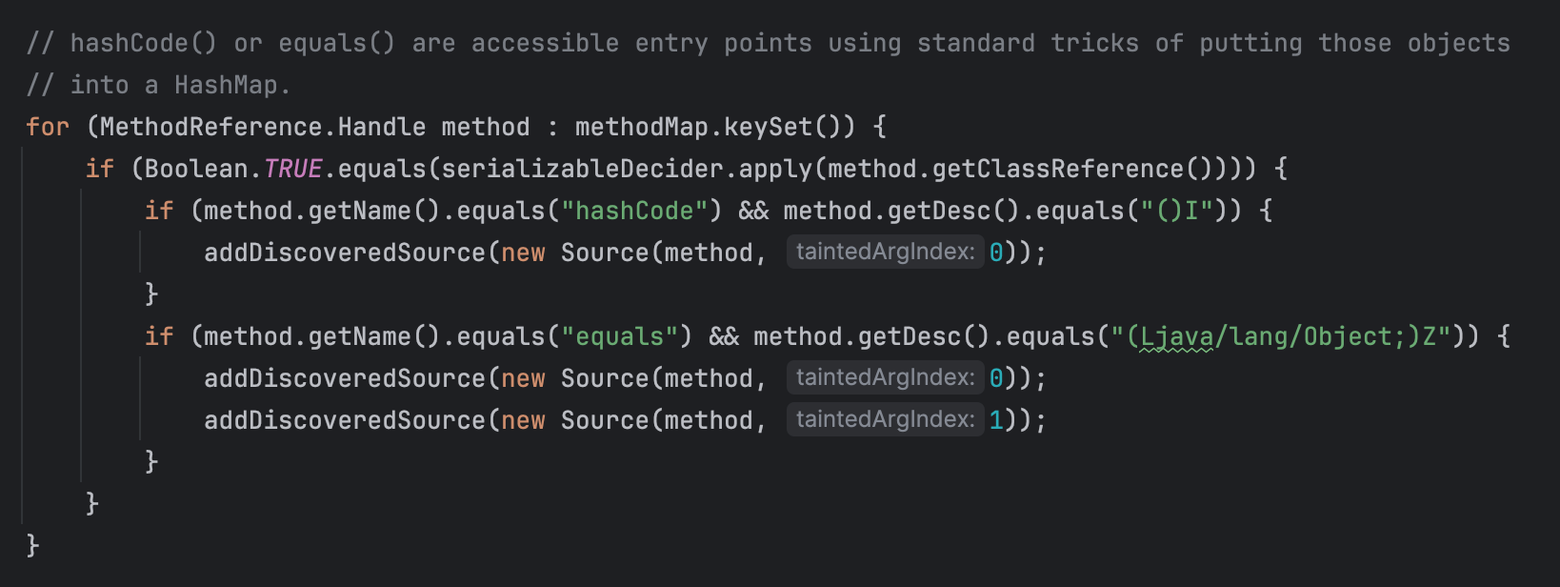Click the last 'addDiscoveredSource' call

click(345, 420)
